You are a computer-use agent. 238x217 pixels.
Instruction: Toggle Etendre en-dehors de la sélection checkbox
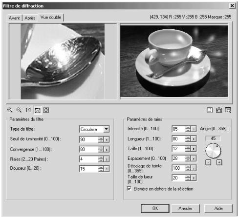129,189
